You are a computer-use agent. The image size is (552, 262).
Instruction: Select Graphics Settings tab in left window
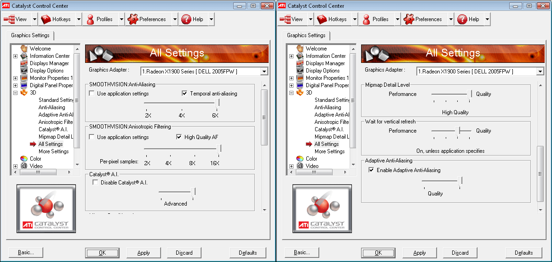pyautogui.click(x=30, y=35)
